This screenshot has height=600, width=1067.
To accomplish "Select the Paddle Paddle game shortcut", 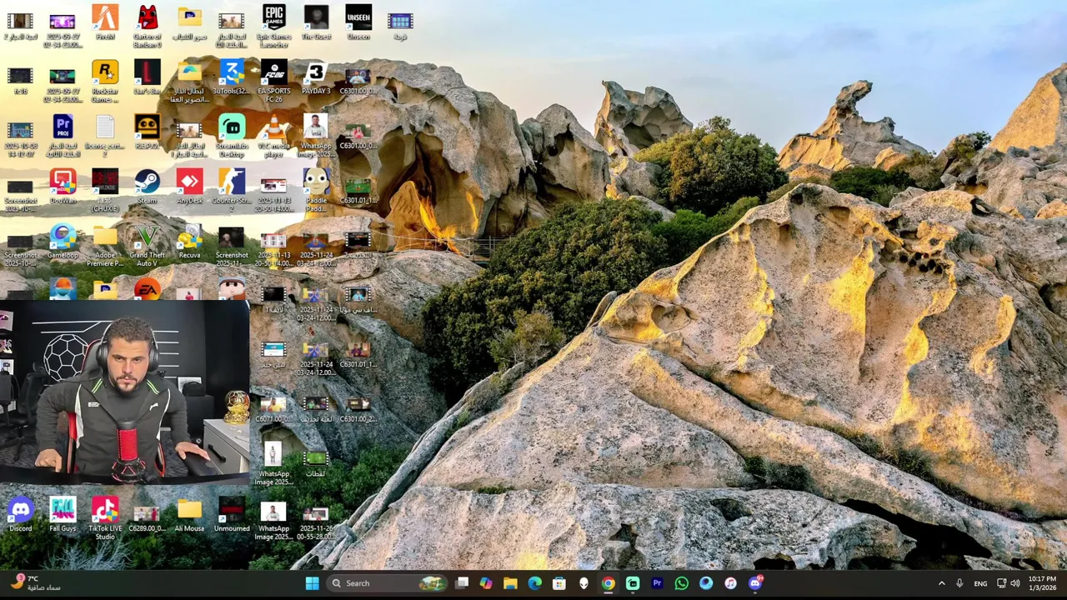I will pyautogui.click(x=316, y=190).
